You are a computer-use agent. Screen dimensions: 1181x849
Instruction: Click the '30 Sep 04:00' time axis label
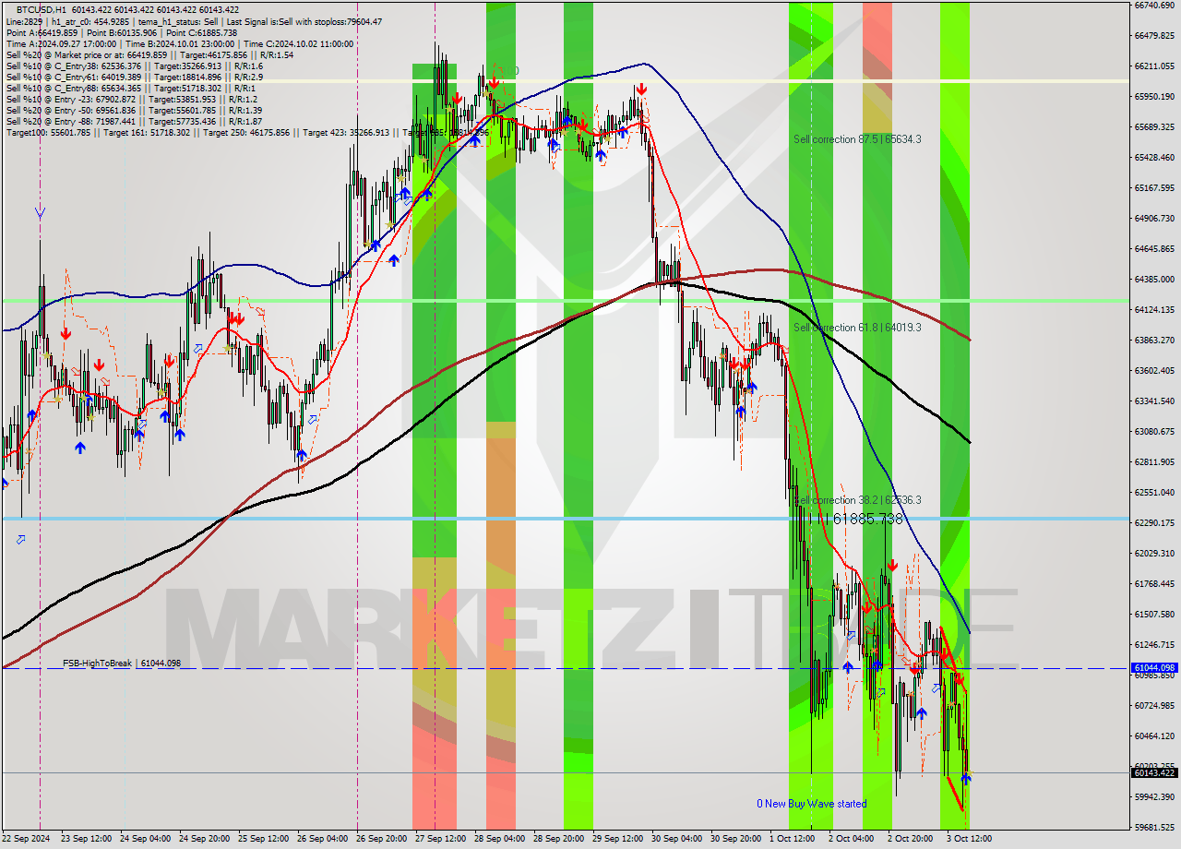point(677,839)
